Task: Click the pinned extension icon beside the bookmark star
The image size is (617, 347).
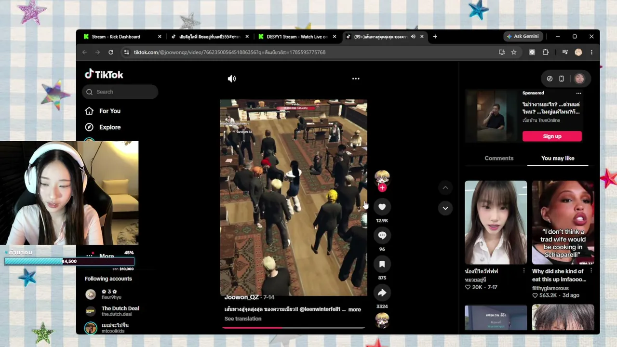Action: [532, 52]
